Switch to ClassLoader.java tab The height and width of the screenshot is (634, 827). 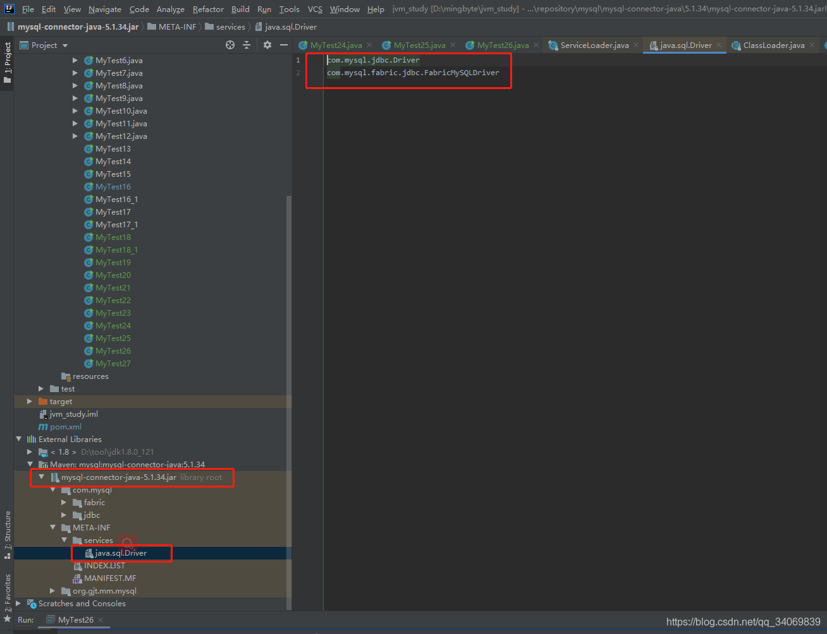pyautogui.click(x=773, y=45)
